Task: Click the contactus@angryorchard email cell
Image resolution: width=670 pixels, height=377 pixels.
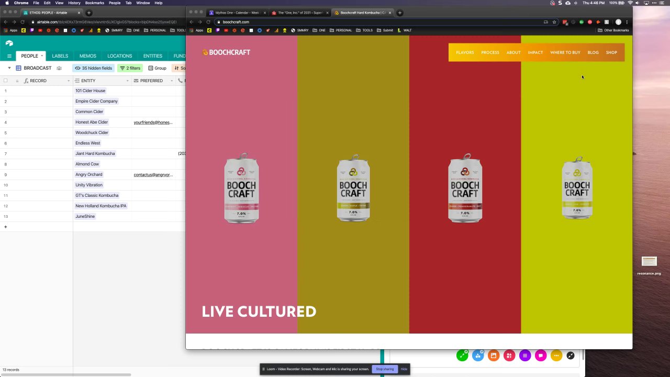Action: pos(153,174)
